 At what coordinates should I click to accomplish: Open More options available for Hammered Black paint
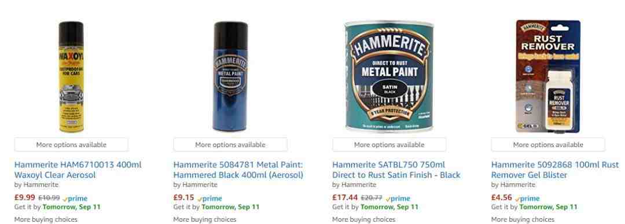tap(230, 145)
